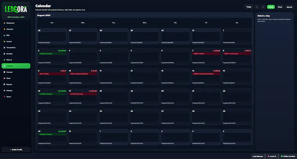Select the highlighted Calendar sidebar item
The height and width of the screenshot is (159, 297).
(16, 66)
